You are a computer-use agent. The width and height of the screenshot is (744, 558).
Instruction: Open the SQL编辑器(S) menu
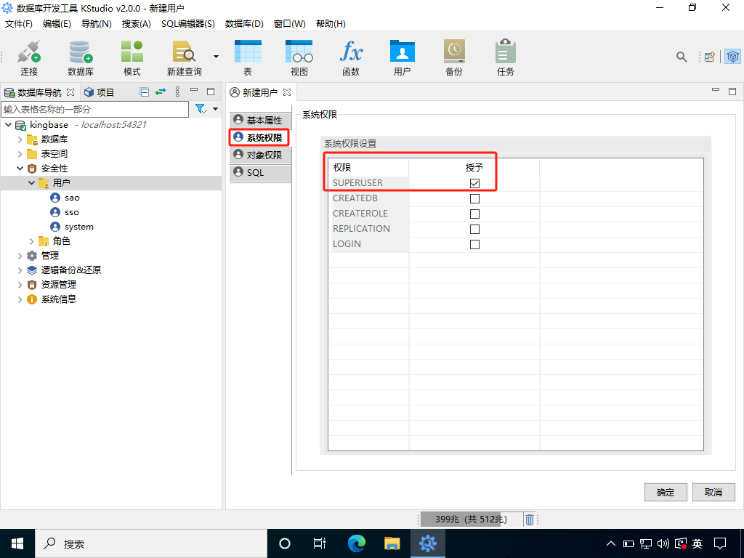click(187, 24)
